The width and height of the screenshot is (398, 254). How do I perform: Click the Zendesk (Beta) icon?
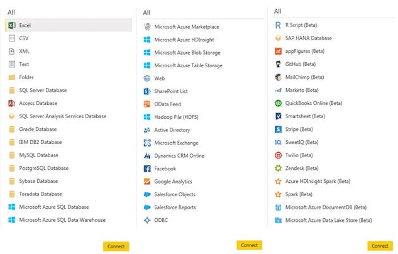point(278,168)
